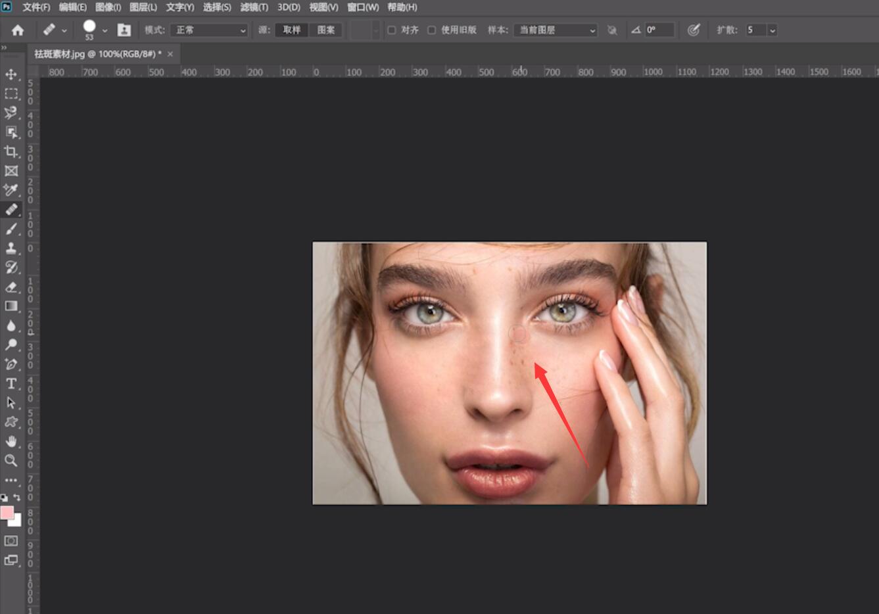Click the pink foreground color swatch

point(7,513)
